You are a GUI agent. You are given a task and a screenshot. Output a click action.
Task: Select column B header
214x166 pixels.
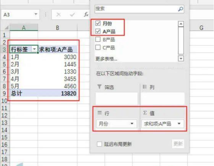tap(57, 28)
